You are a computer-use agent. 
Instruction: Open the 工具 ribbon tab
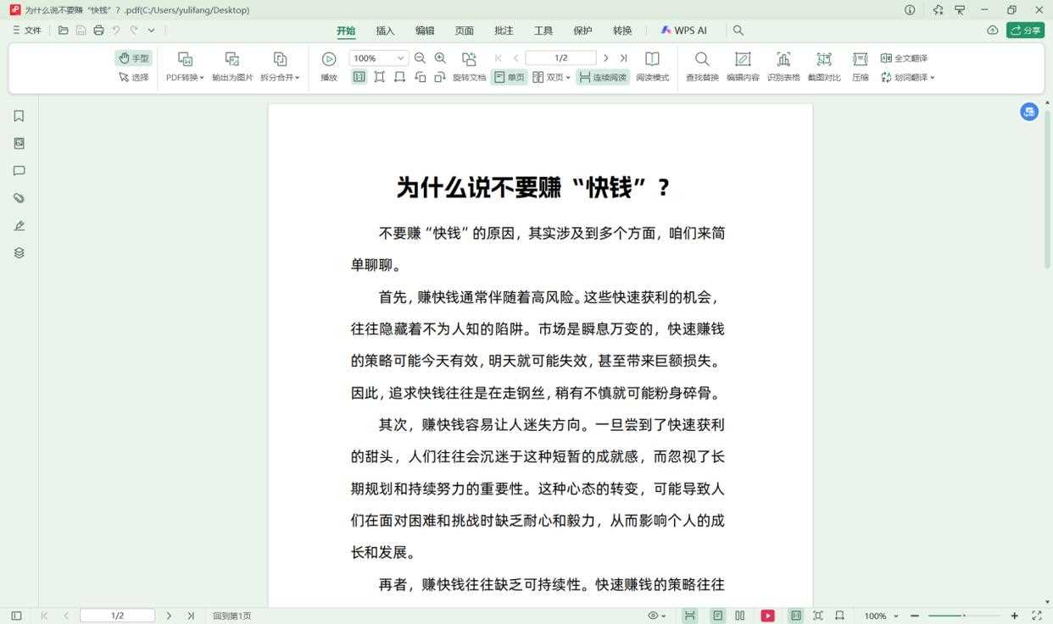click(x=543, y=30)
